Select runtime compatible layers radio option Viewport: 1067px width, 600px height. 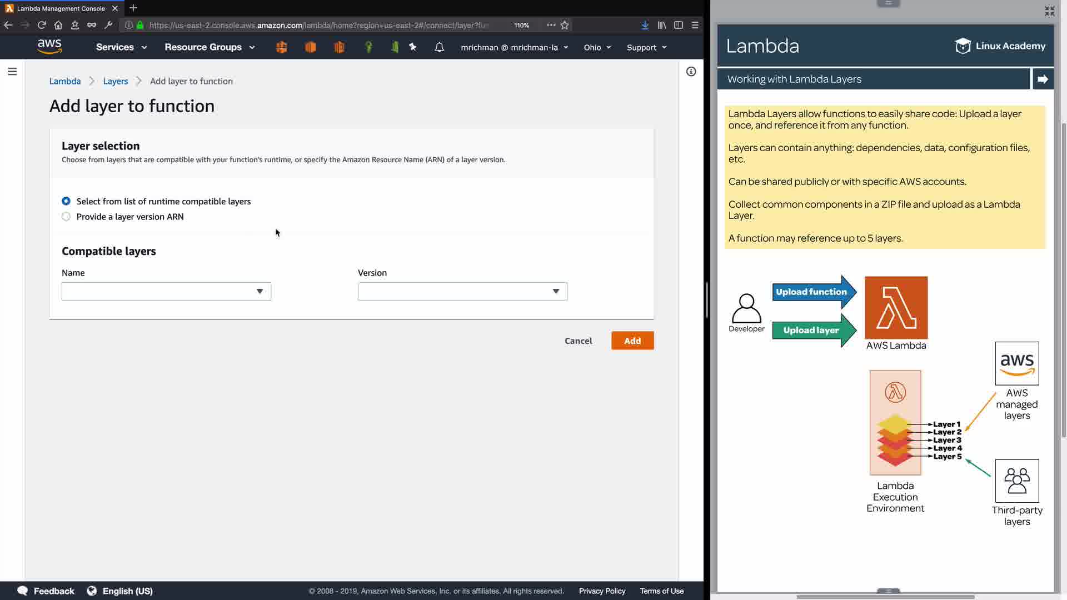click(66, 201)
